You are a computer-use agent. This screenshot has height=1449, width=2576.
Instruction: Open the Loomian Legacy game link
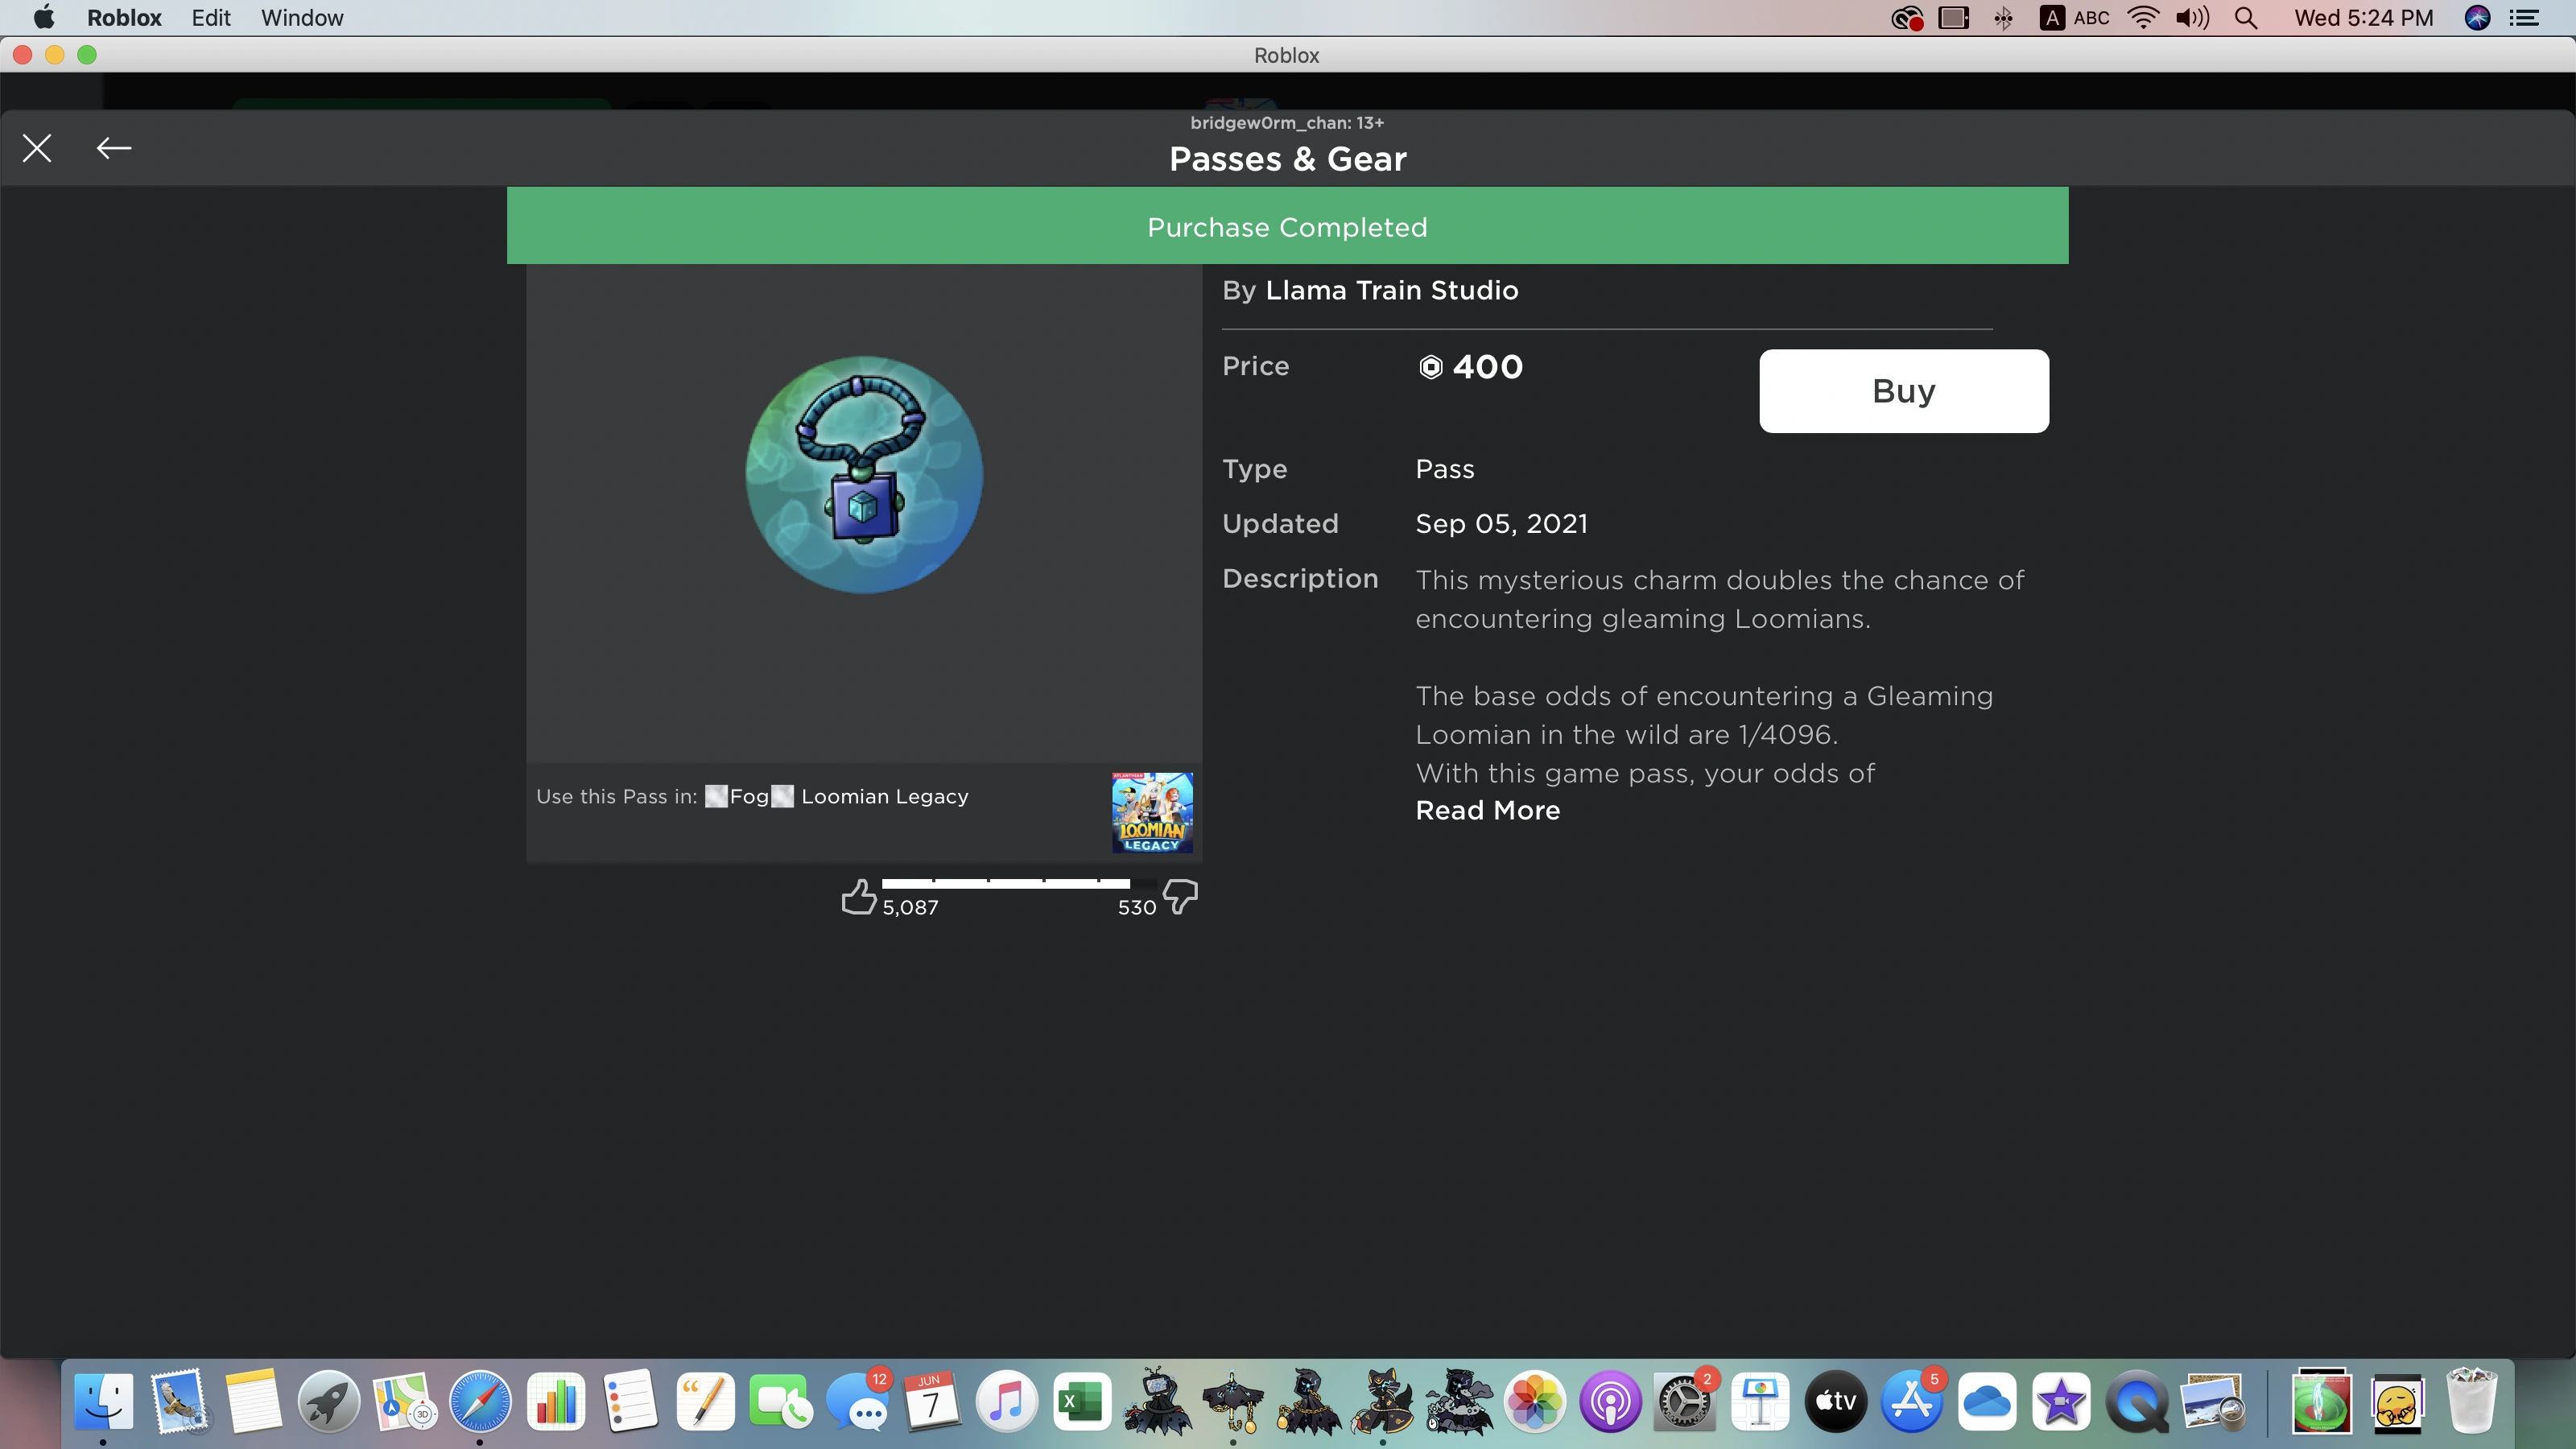pos(884,797)
